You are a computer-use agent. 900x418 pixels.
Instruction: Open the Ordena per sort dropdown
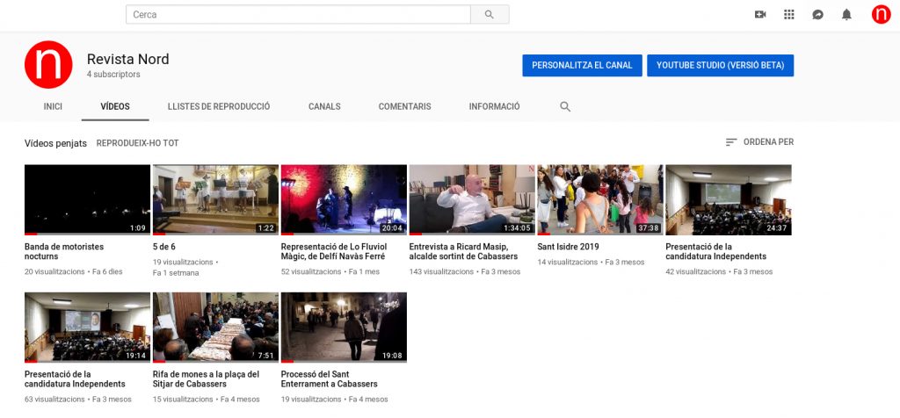[x=759, y=142]
